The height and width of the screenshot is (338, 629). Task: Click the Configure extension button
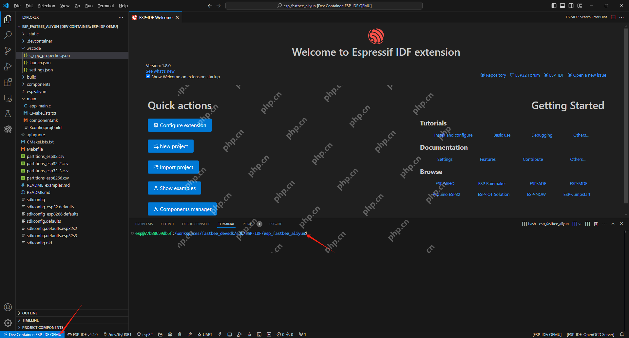(180, 125)
